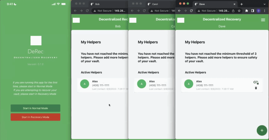Select Alex's green avatar in Bob's window
Image resolution: width=269 pixels, height=140 pixels.
(85, 84)
